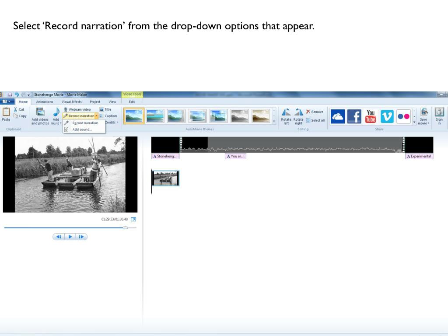Image resolution: width=448 pixels, height=336 pixels.
Task: Undo the last action
Action: (17, 94)
